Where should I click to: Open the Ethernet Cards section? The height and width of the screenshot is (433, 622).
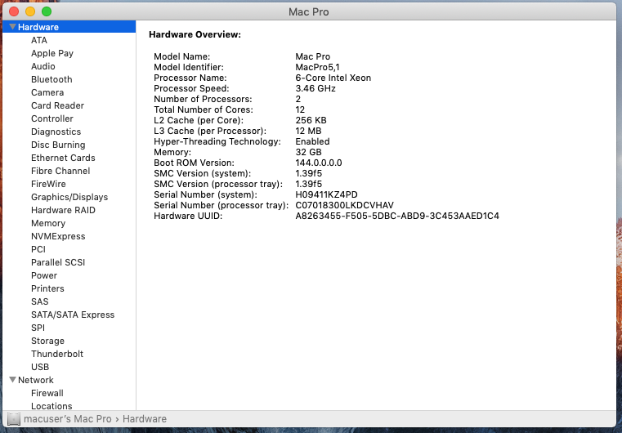(x=63, y=158)
